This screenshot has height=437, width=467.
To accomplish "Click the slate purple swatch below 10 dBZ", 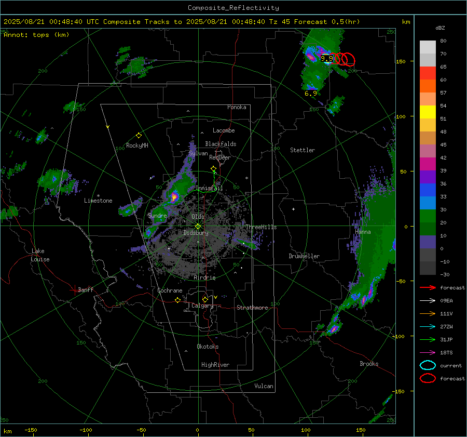I will click(x=428, y=242).
